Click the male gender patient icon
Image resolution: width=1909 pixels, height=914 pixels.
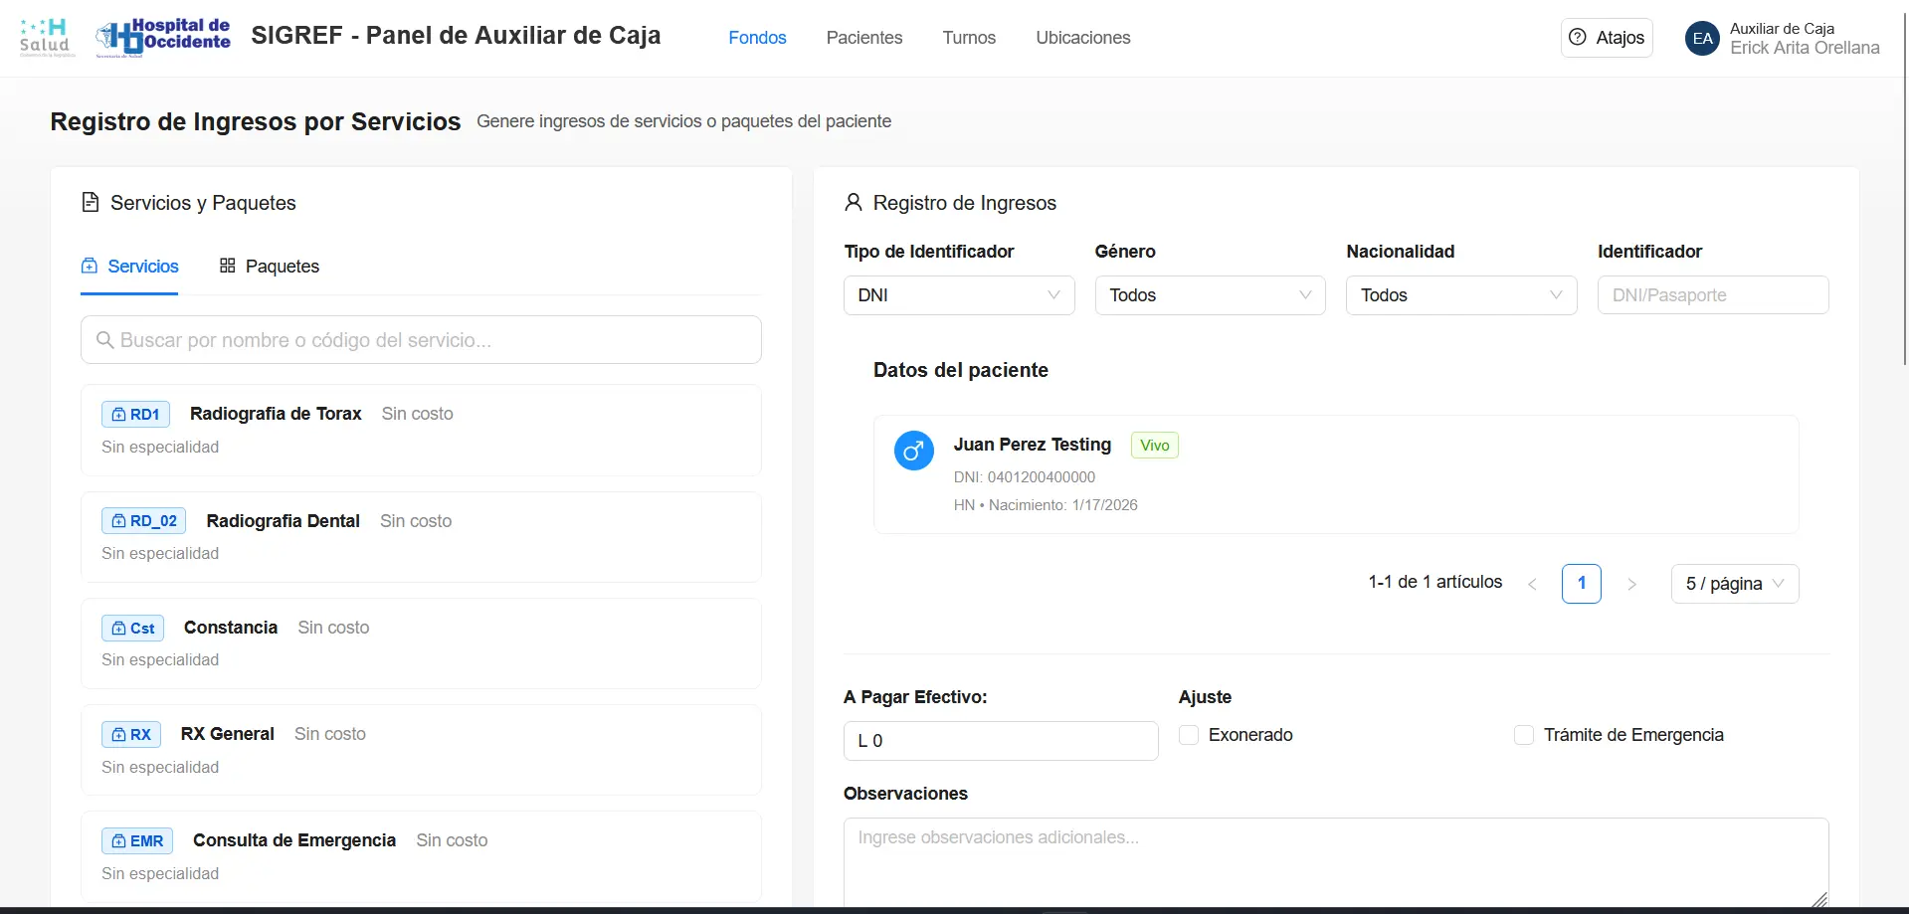pyautogui.click(x=913, y=451)
